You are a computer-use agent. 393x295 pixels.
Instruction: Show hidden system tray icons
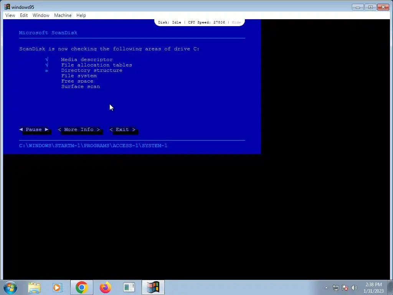[326, 288]
